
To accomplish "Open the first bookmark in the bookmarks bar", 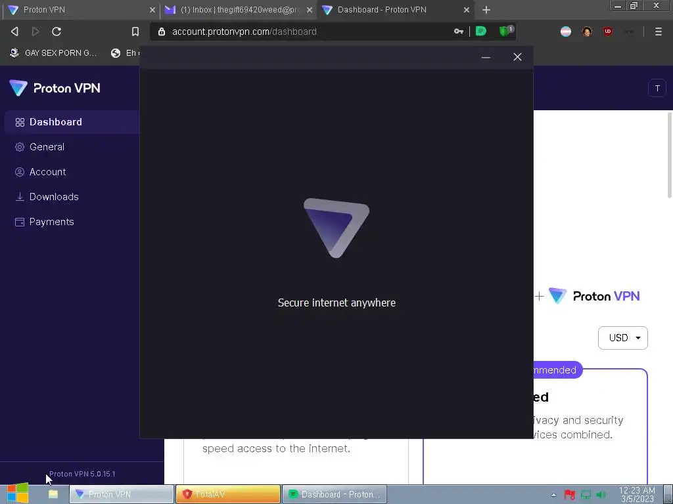I will (x=53, y=52).
